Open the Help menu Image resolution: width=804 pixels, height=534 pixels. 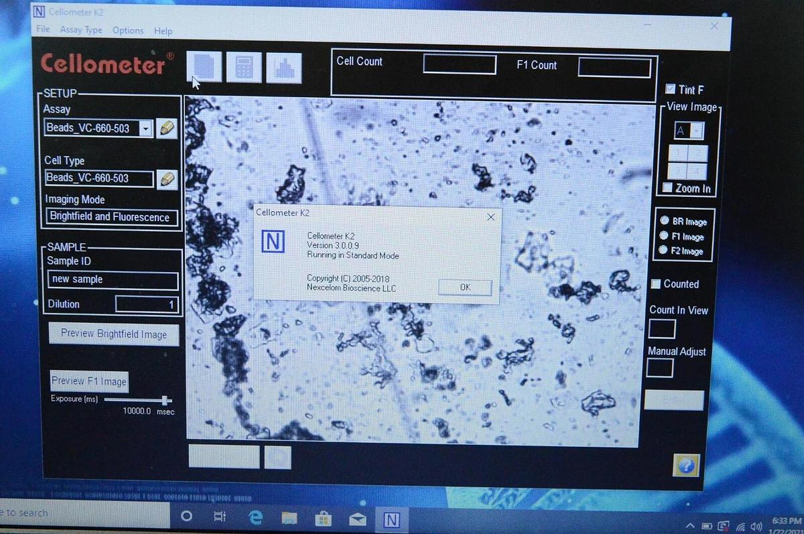click(163, 31)
